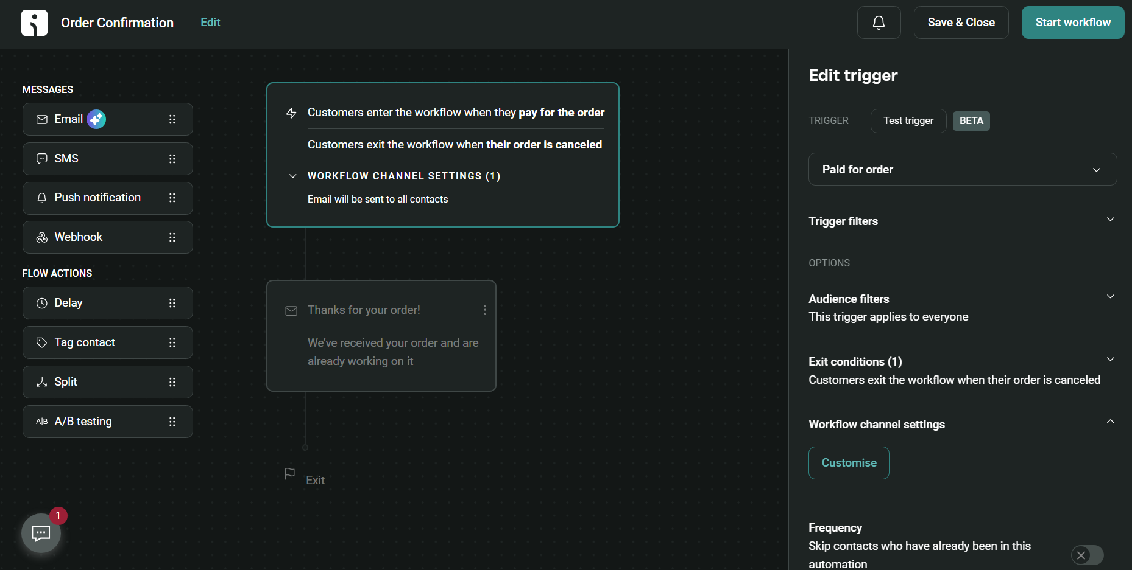
Task: Select the Delay flow action
Action: tap(108, 303)
